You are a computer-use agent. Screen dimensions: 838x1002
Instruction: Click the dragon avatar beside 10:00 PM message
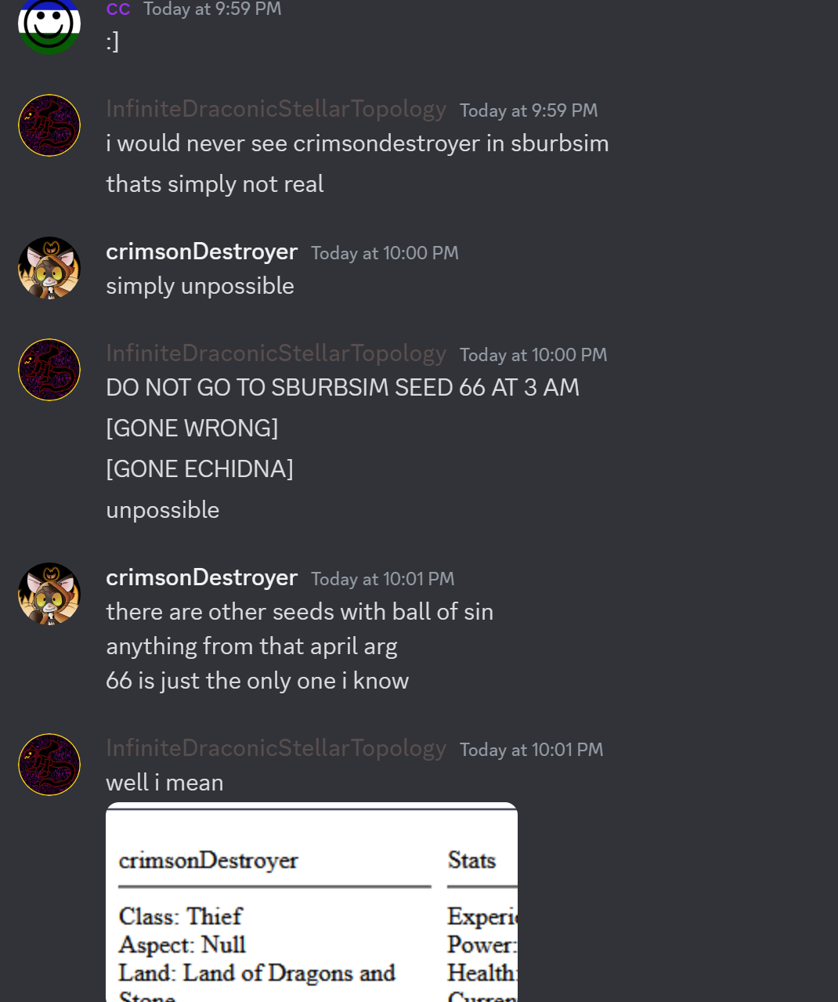coord(49,370)
